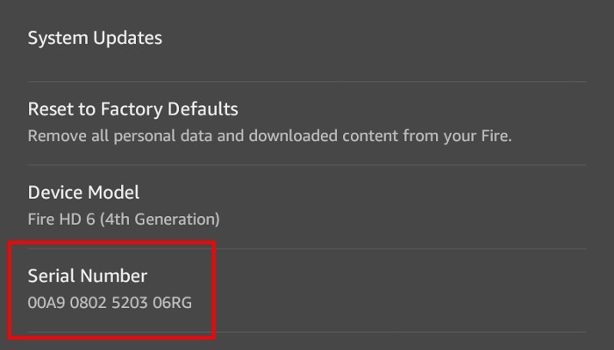Image resolution: width=614 pixels, height=350 pixels.
Task: Open System Updates
Action: coord(95,38)
